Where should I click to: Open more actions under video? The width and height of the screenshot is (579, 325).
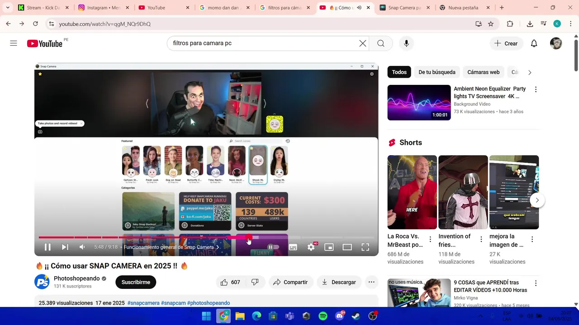coord(371,282)
